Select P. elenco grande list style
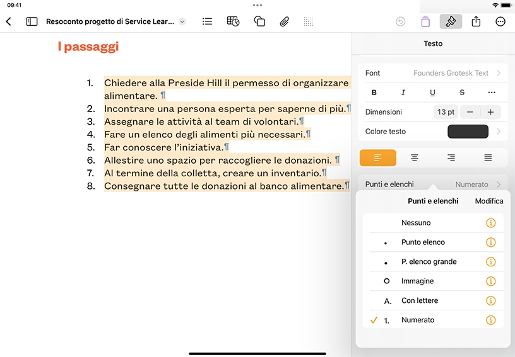Screen dimensions: 515x357 pyautogui.click(x=433, y=262)
